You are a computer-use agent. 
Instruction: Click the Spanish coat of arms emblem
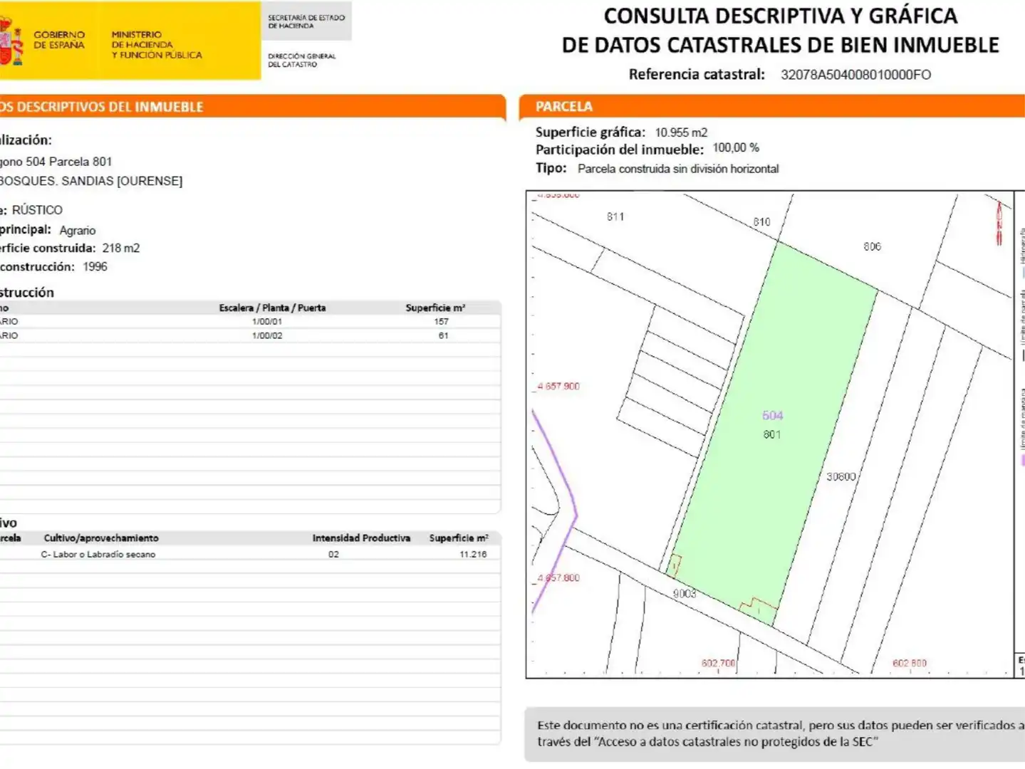coord(11,41)
